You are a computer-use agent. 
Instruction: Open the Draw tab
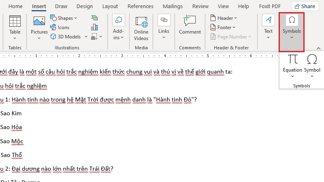point(61,6)
